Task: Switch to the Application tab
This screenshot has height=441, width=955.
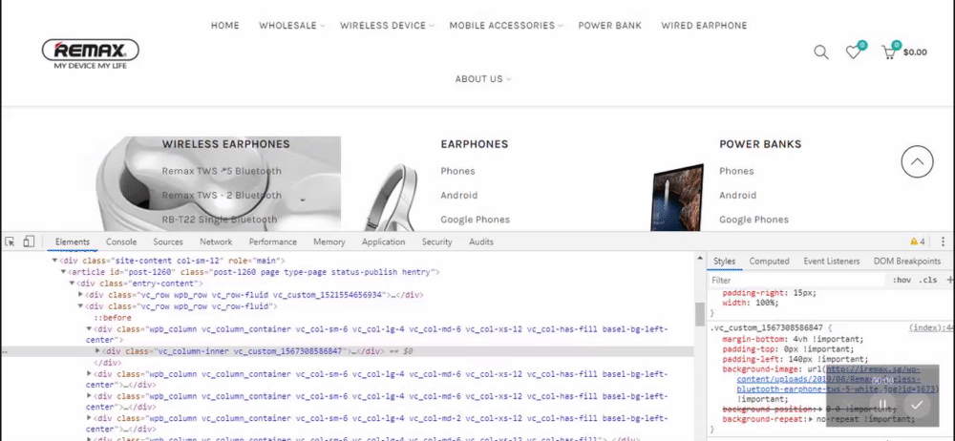Action: [384, 241]
